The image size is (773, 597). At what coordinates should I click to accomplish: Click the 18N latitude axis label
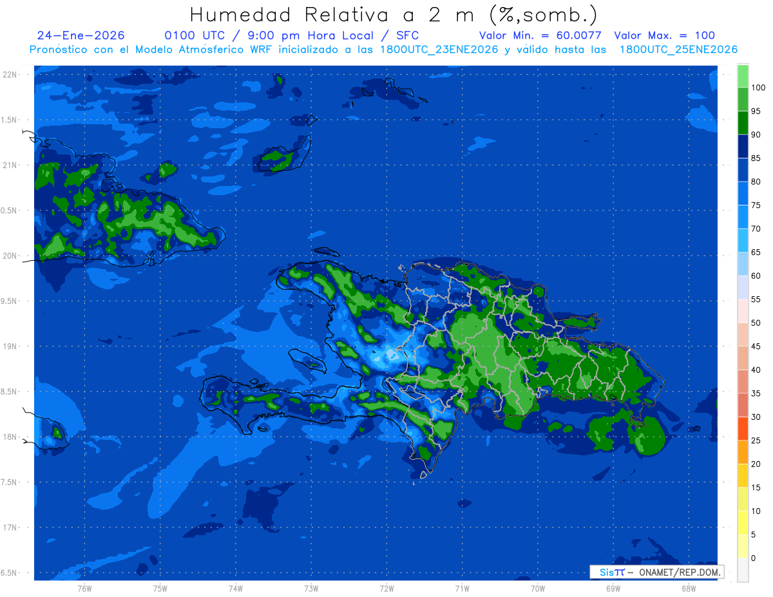click(x=11, y=437)
